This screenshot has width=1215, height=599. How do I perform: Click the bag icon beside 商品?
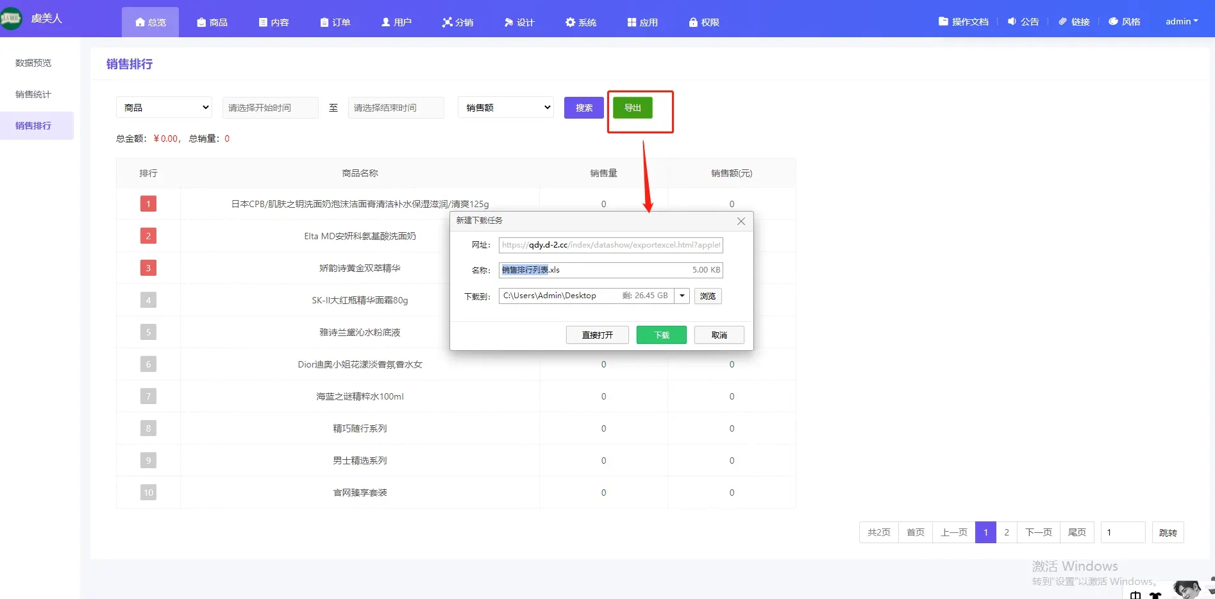[201, 22]
